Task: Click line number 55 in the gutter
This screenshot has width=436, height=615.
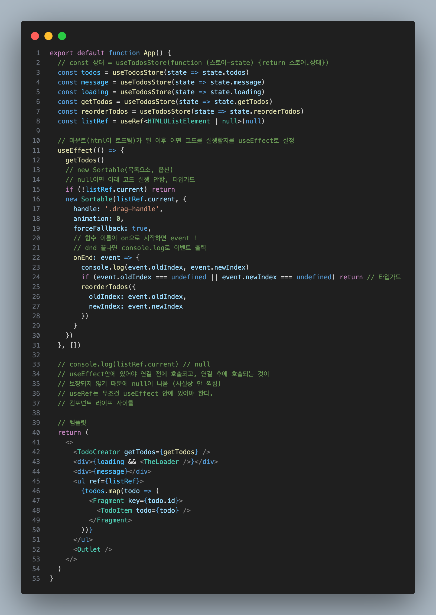Action: tap(36, 579)
